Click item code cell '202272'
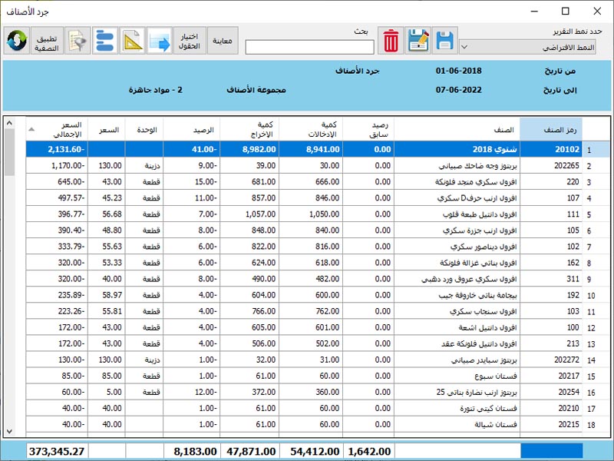This screenshot has height=461, width=614. [x=551, y=360]
